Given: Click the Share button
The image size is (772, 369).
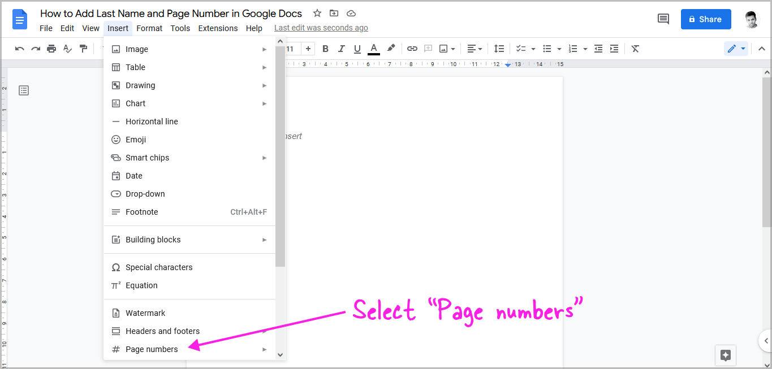Looking at the screenshot, I should (705, 19).
